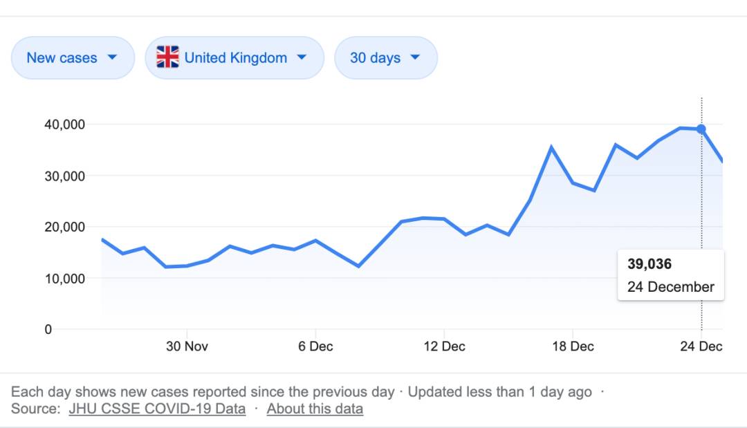
Task: Open the New cases dropdown
Action: click(72, 58)
